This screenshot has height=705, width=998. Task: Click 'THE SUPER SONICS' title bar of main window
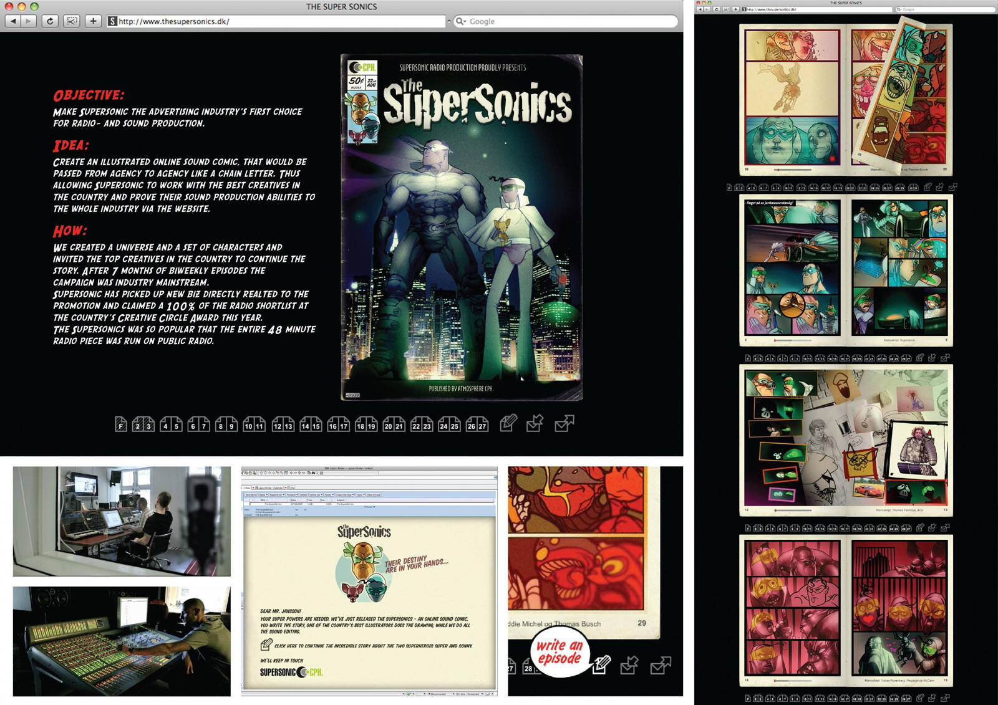pos(341,6)
